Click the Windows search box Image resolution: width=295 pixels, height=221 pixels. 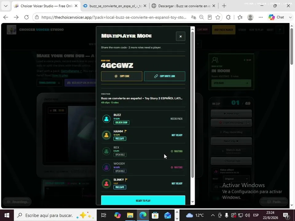55,215
